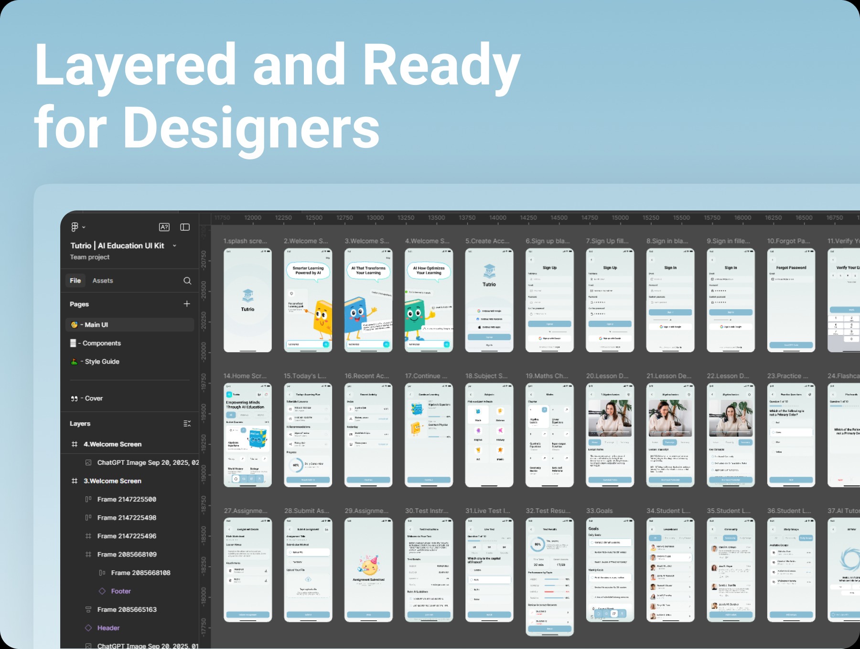The height and width of the screenshot is (649, 860).
Task: Open the Style Guide page
Action: (x=103, y=361)
